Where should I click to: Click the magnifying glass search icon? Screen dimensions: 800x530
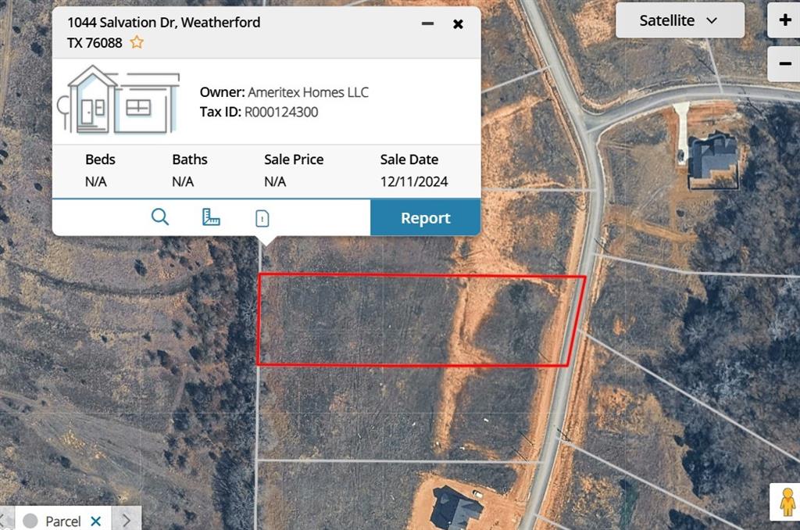(x=160, y=217)
